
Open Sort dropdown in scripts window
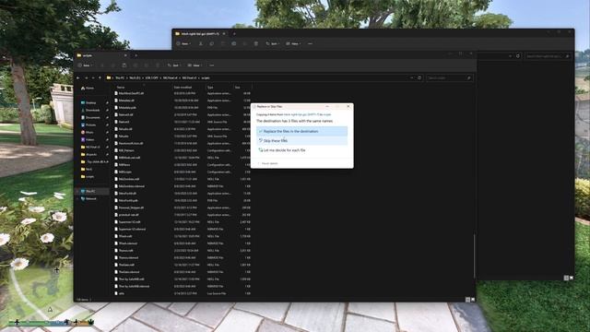pyautogui.click(x=174, y=65)
